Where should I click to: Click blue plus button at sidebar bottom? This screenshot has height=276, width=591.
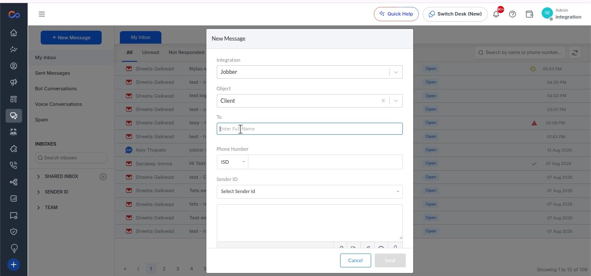click(14, 265)
